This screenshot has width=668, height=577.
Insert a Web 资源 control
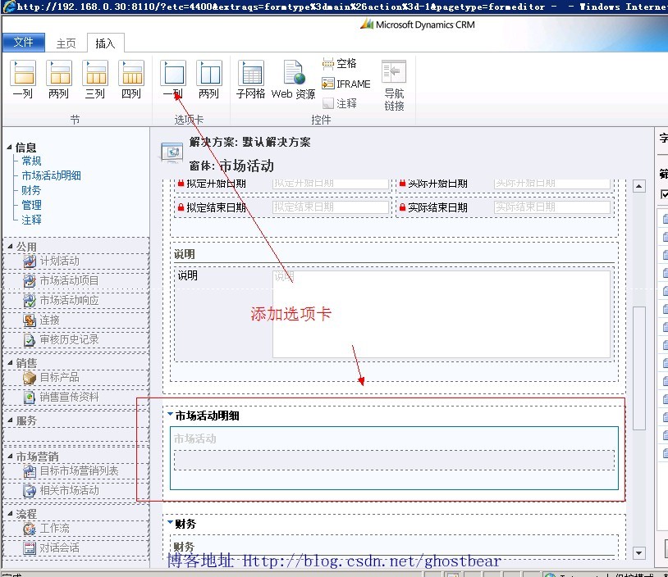pos(293,80)
